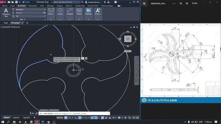Screen dimensions: 221x124
Task: Click the AutoCAD application menu logo
Action: (3, 2)
